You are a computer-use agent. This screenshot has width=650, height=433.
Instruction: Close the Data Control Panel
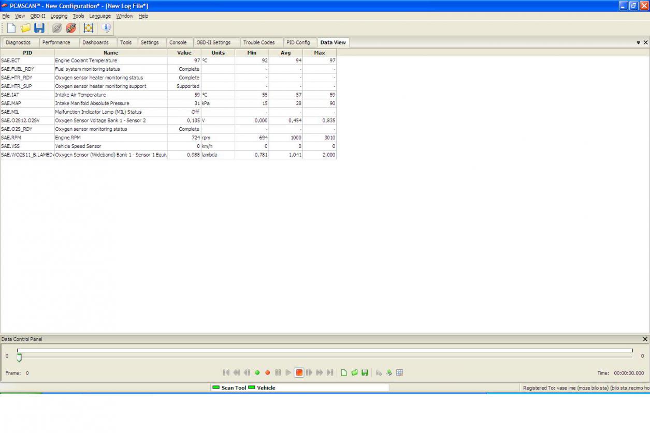(645, 339)
